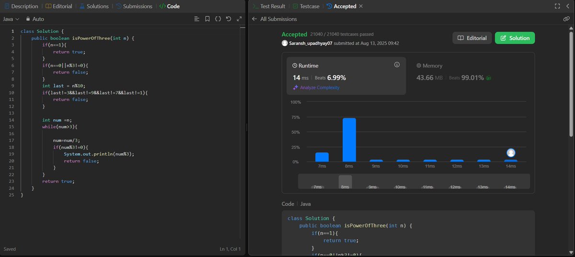The width and height of the screenshot is (575, 257).
Task: Click the user avatar next to Saransh_upadhyay07
Action: pyautogui.click(x=285, y=43)
